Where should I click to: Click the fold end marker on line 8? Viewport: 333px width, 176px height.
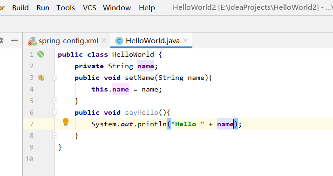click(x=54, y=135)
